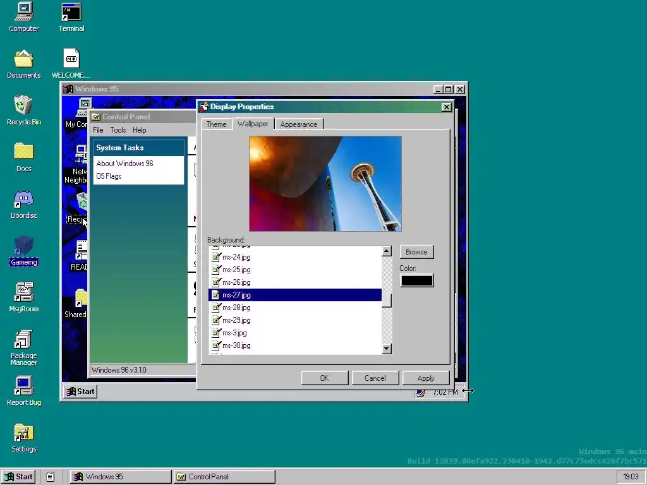This screenshot has width=647, height=485.
Task: Click the notepad quick-launch icon in the taskbar
Action: [x=51, y=477]
